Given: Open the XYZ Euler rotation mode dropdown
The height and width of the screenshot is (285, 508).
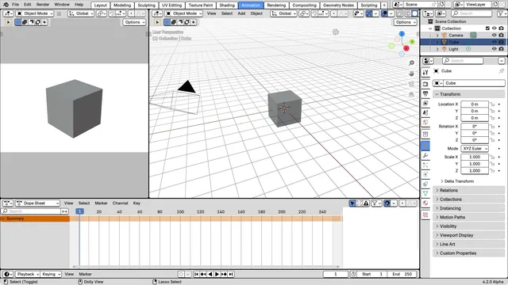Looking at the screenshot, I should [x=475, y=148].
